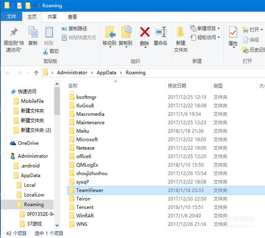Click the navigation pane scrollbar thumb
The image size is (265, 238).
(57, 101)
